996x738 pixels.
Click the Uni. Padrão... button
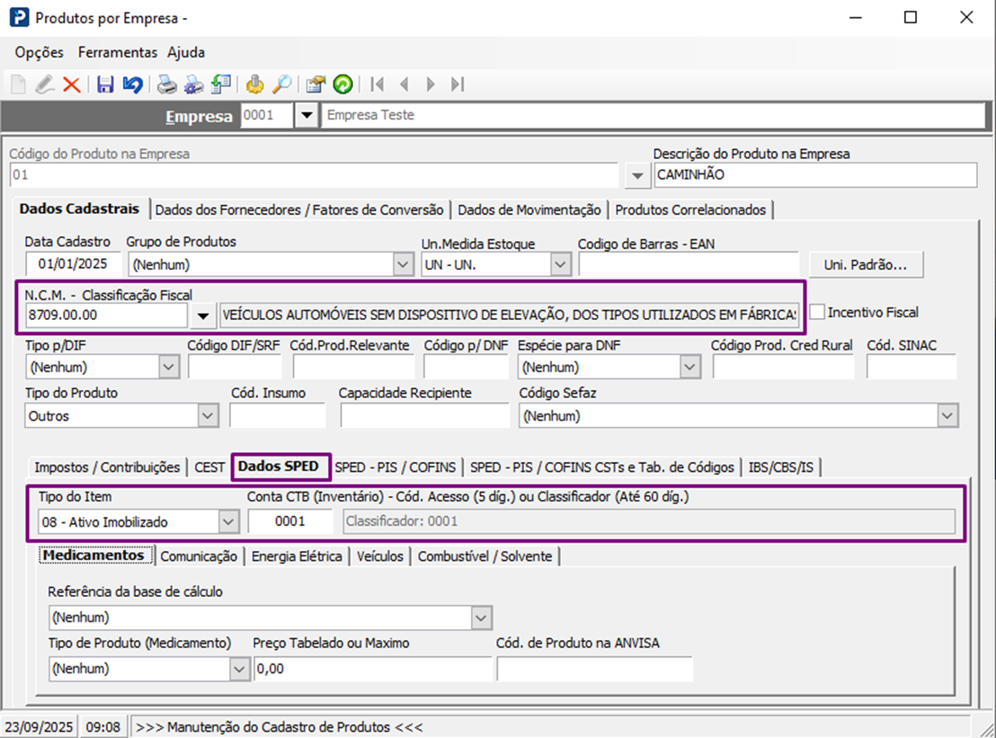pos(867,264)
